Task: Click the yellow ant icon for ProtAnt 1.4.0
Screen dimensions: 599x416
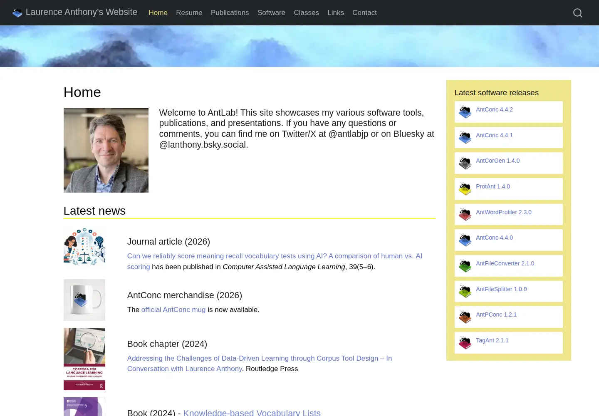Action: [465, 189]
